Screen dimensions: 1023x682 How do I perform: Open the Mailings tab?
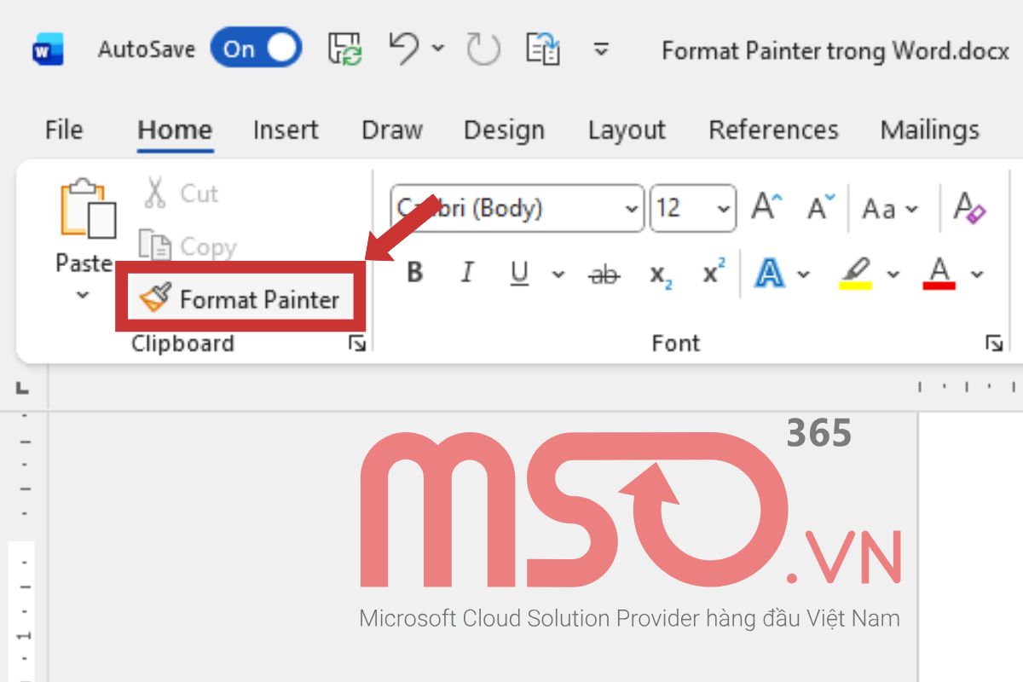tap(929, 130)
